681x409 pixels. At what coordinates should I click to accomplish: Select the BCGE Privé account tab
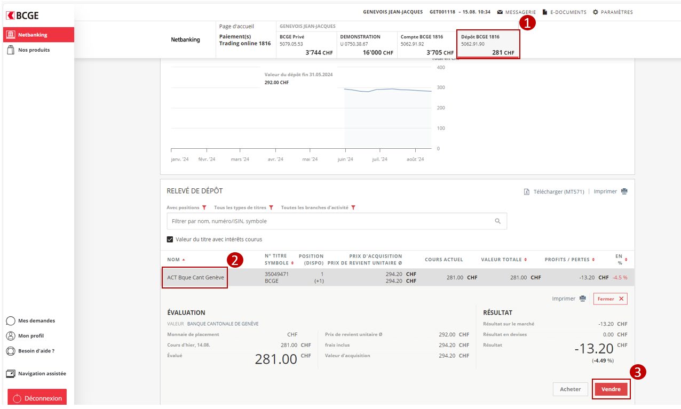click(x=305, y=45)
